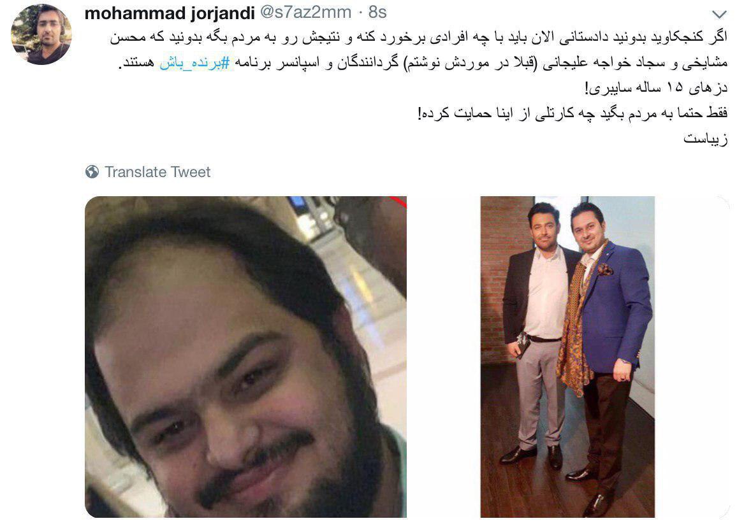The image size is (737, 521).
Task: Select the line دزدهای ۱۵ ساله سایبری
Action: pyautogui.click(x=656, y=88)
